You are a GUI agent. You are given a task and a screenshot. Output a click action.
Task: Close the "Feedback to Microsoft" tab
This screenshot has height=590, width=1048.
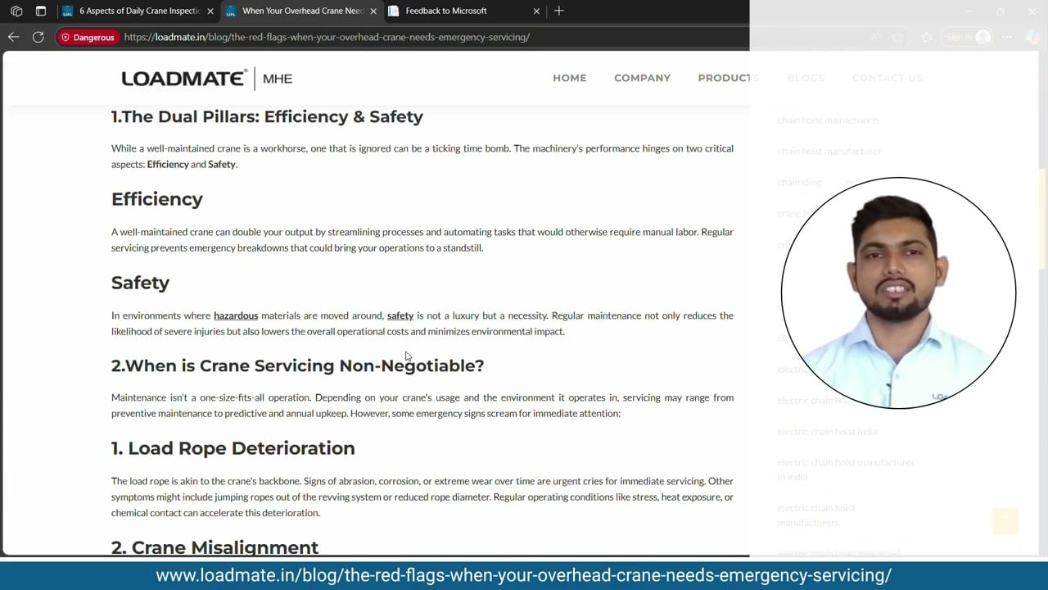[x=536, y=11]
